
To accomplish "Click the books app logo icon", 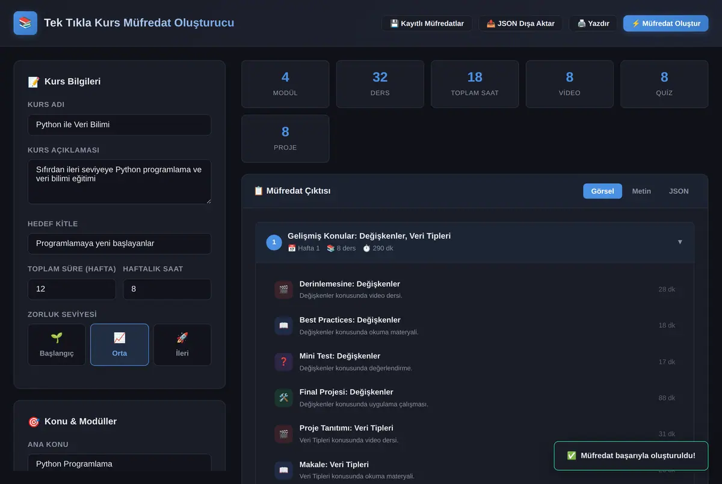I will (25, 23).
